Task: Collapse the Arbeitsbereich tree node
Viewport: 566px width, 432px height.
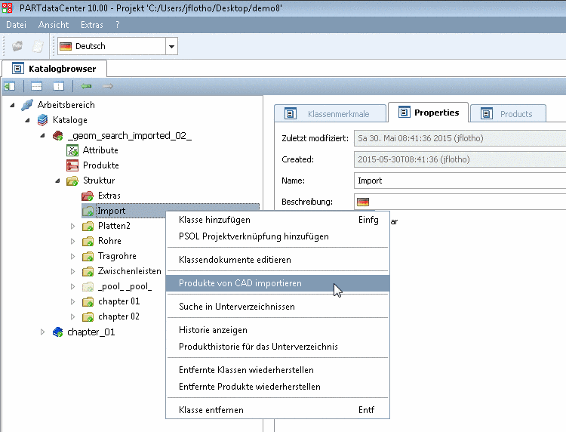Action: [x=12, y=105]
